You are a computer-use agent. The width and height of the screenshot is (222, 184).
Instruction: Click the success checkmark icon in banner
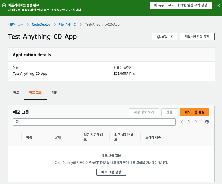coord(4,6)
